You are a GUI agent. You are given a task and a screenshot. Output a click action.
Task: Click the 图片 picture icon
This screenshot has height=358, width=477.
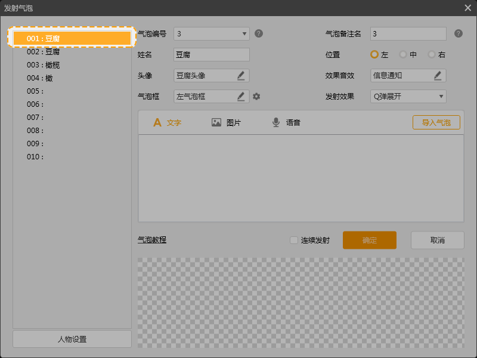[x=216, y=122]
